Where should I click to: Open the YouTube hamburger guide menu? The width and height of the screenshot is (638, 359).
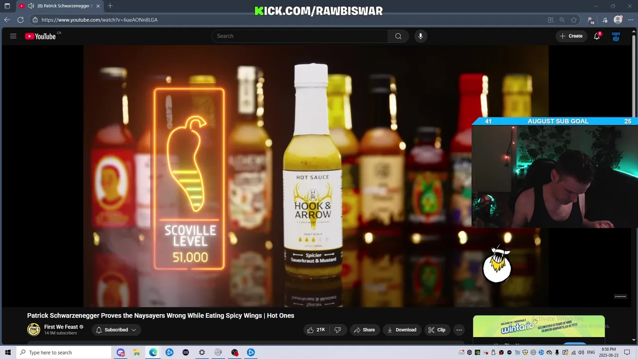13,36
